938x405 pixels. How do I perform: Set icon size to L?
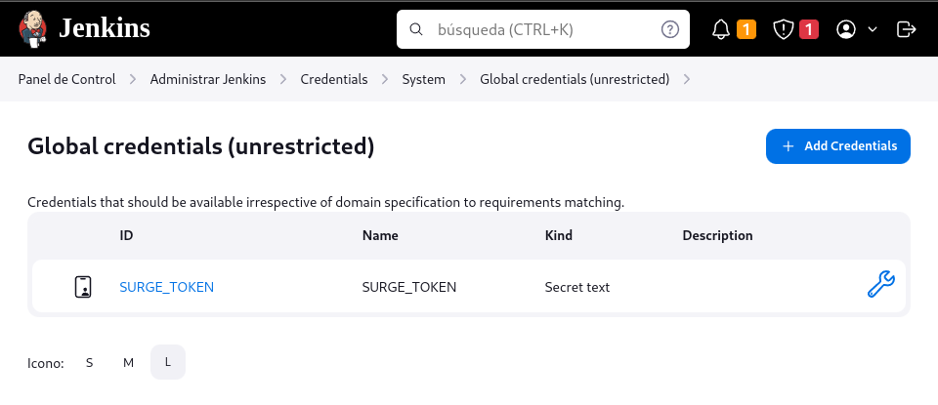tap(168, 363)
